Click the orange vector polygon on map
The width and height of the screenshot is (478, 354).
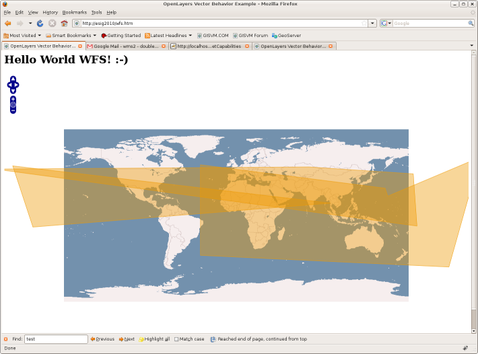(303, 229)
